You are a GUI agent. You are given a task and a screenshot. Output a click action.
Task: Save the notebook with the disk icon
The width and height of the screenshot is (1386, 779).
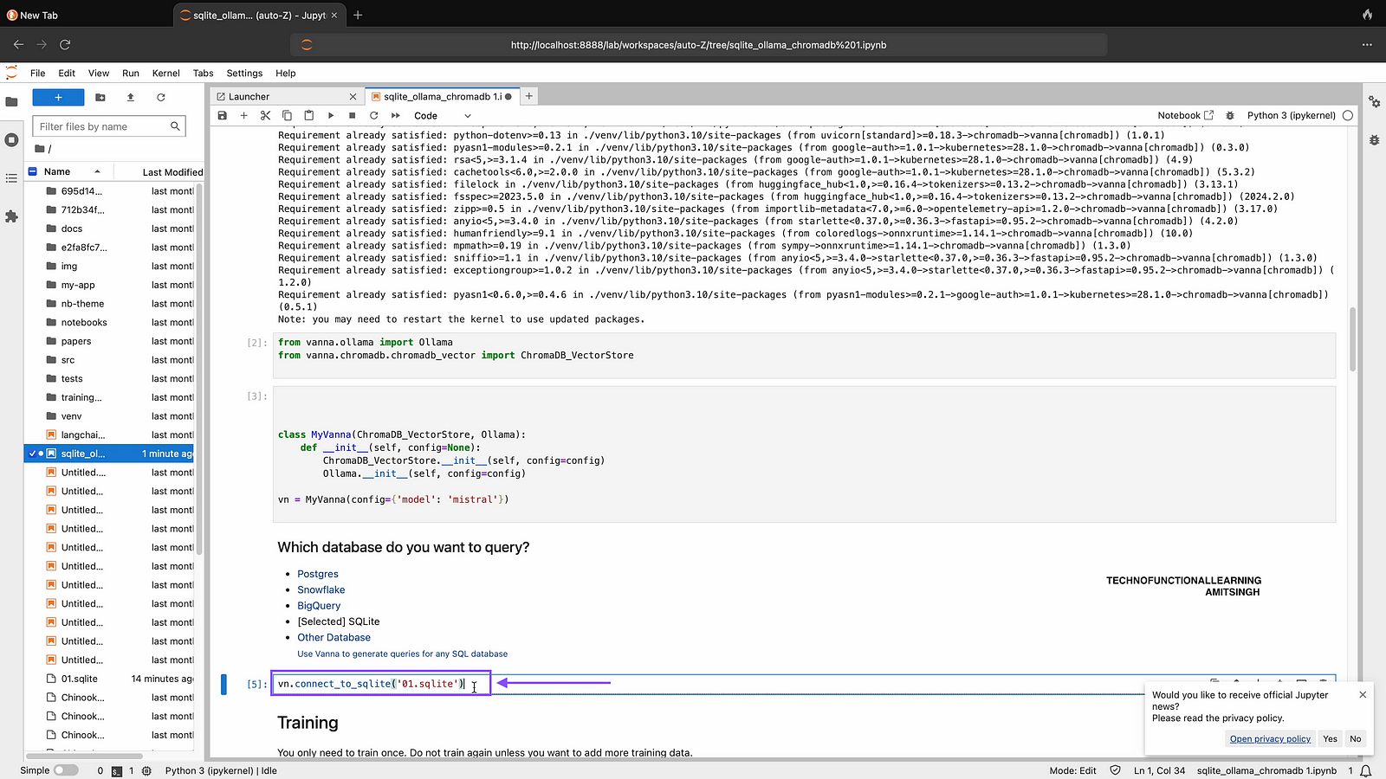click(x=223, y=115)
